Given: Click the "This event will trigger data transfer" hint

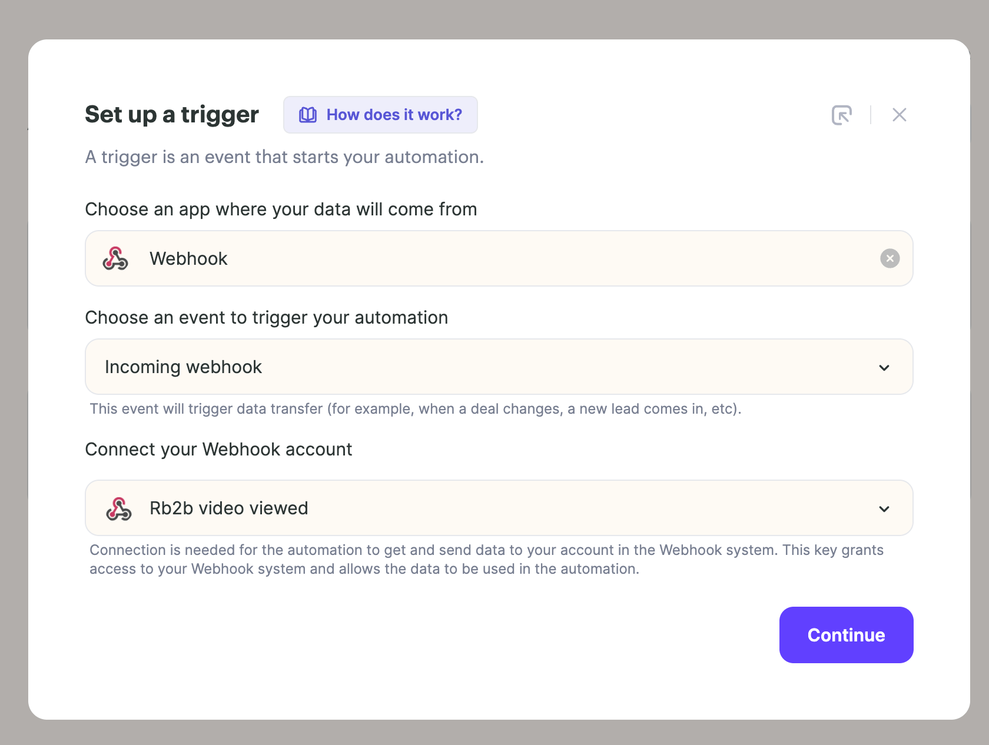Looking at the screenshot, I should click(x=415, y=409).
